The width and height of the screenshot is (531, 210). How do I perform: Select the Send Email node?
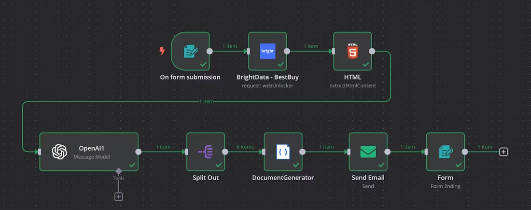click(368, 152)
